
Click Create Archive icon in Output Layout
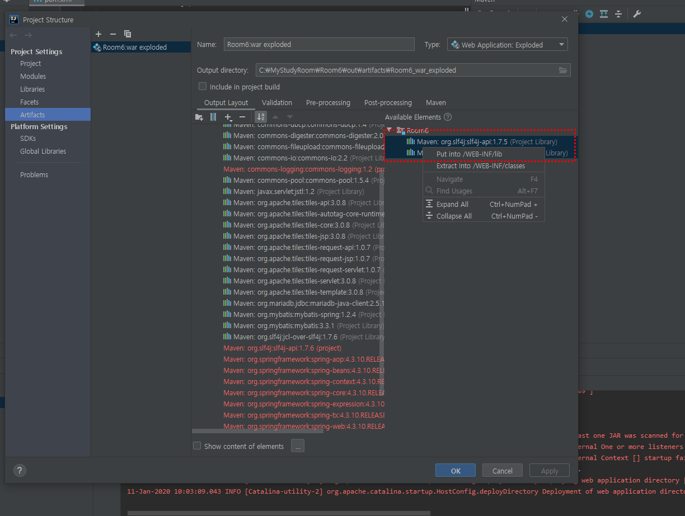pos(213,117)
